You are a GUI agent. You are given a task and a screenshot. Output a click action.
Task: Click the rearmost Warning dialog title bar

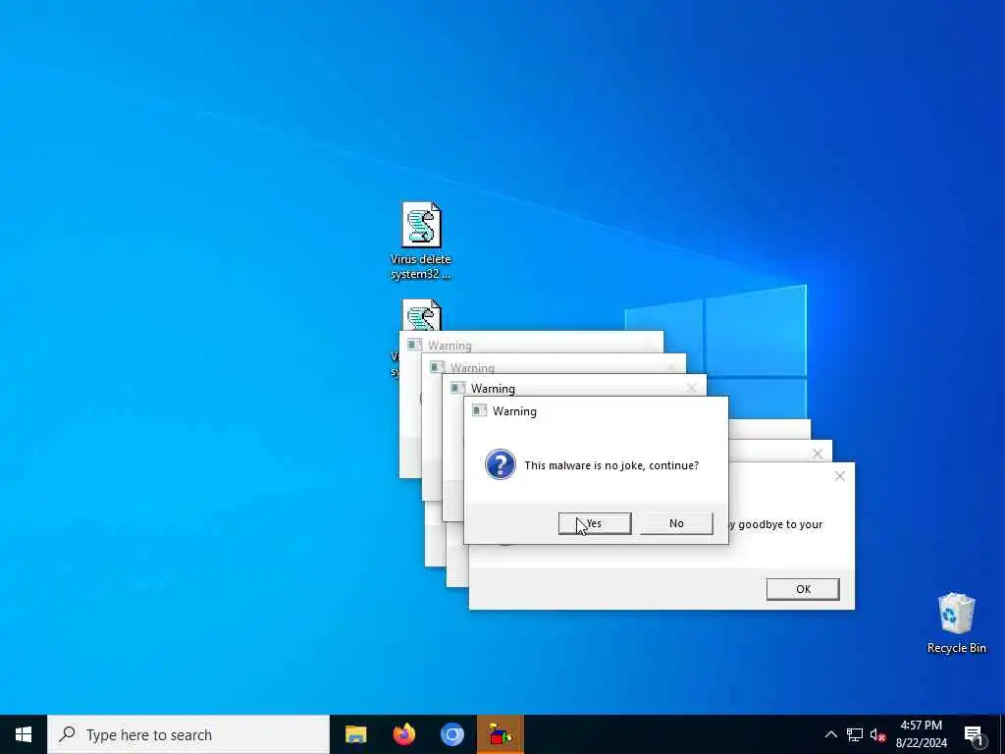click(531, 343)
